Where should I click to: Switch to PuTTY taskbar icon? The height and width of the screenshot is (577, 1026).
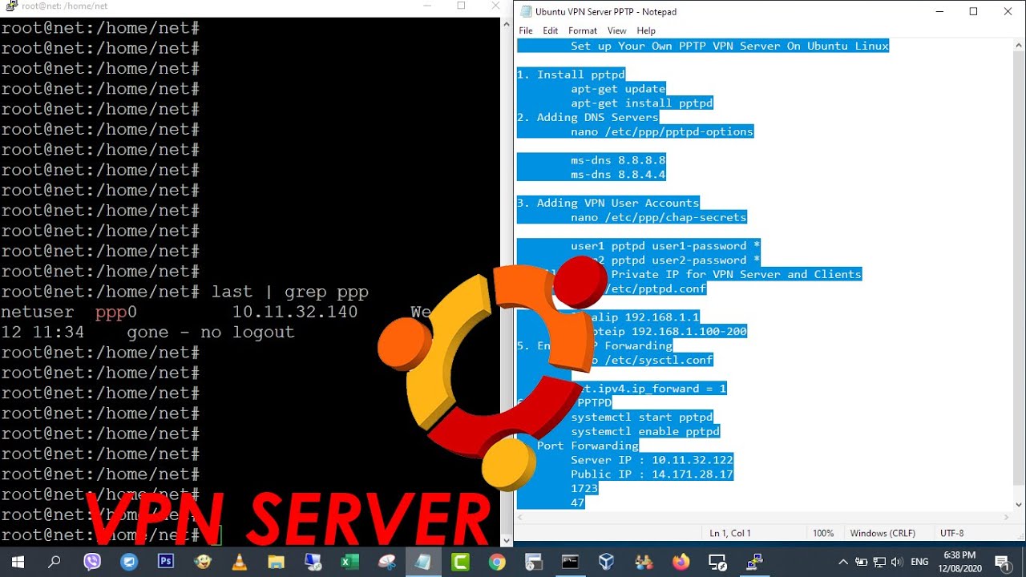[x=754, y=562]
